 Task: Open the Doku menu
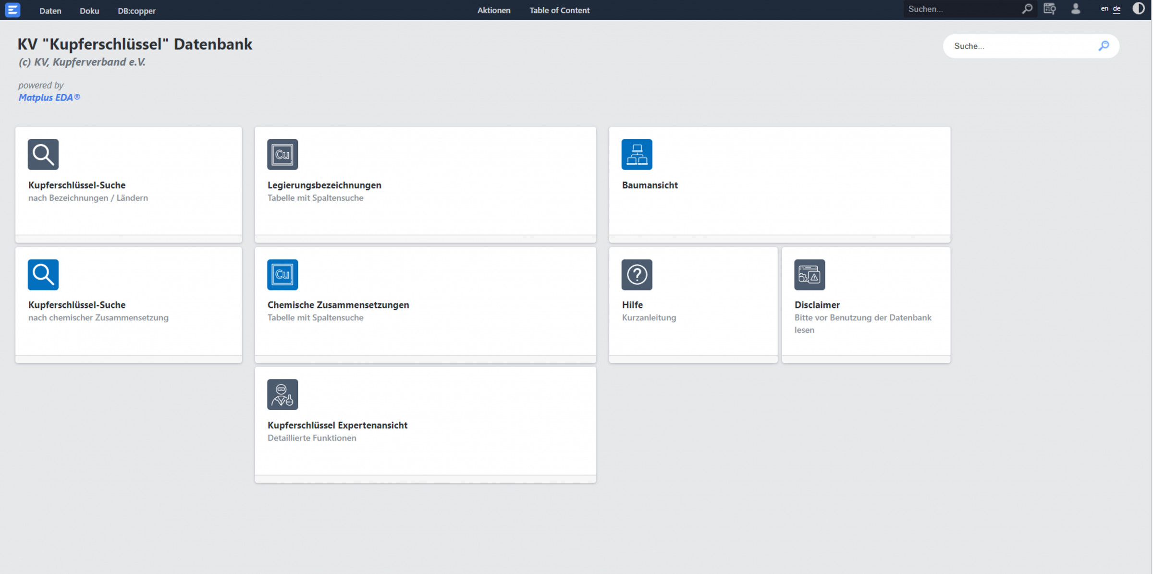point(89,11)
